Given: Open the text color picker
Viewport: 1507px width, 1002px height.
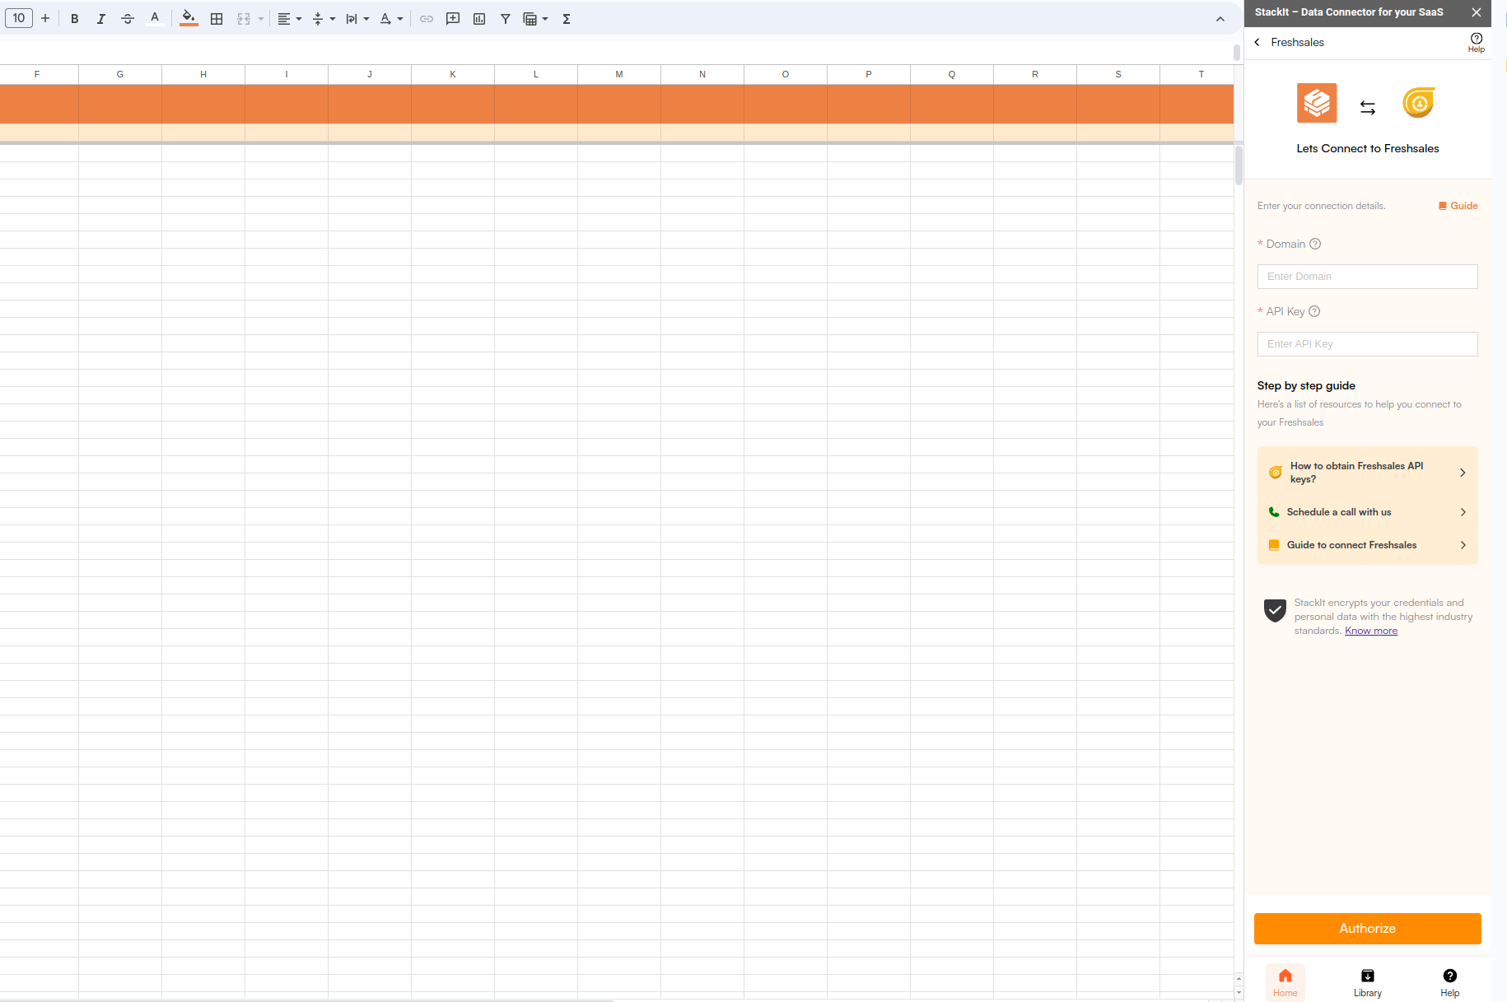Looking at the screenshot, I should tap(154, 19).
